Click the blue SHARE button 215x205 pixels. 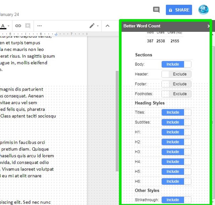(x=179, y=10)
